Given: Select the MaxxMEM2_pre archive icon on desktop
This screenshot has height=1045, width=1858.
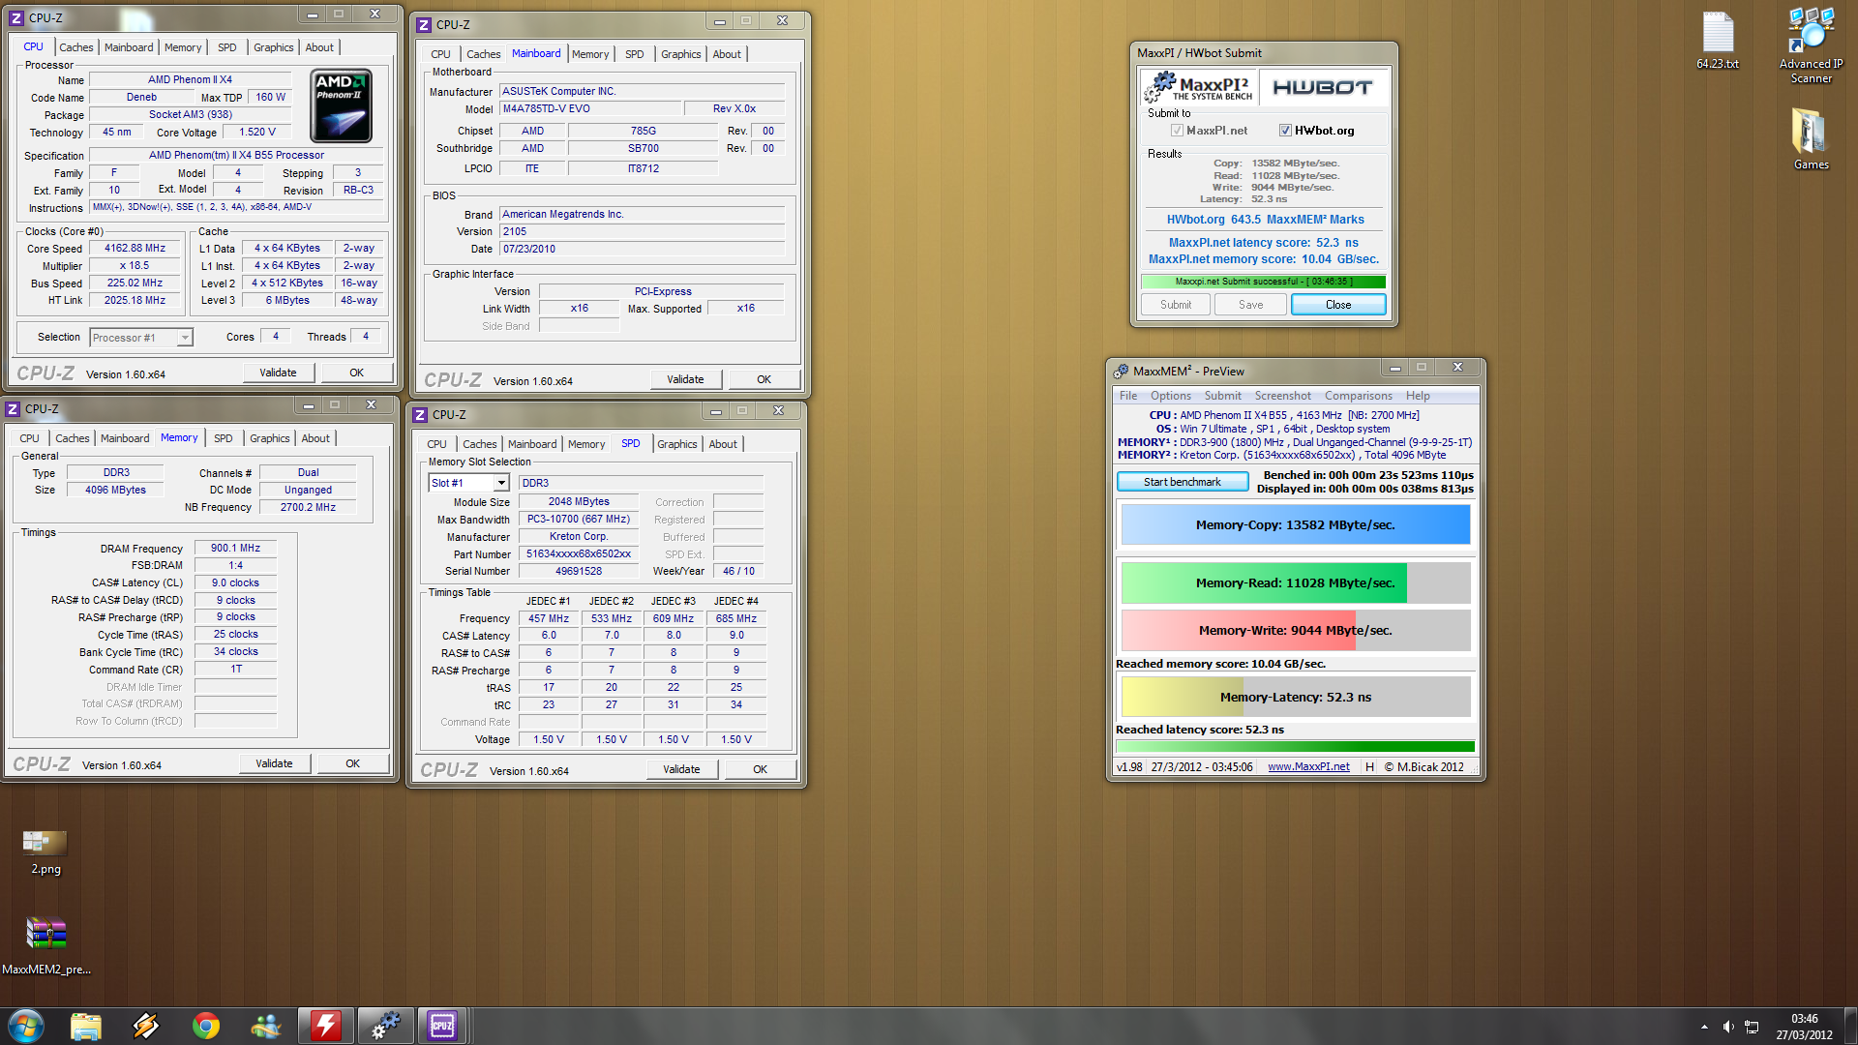Looking at the screenshot, I should tap(45, 945).
